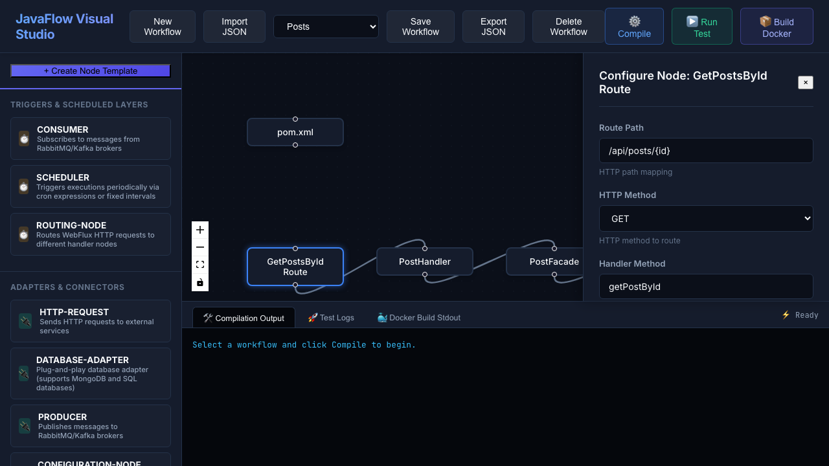The height and width of the screenshot is (466, 829).
Task: Click the Save Workflow button
Action: point(420,27)
